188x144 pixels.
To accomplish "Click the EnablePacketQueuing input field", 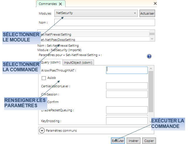I will point(127,110).
